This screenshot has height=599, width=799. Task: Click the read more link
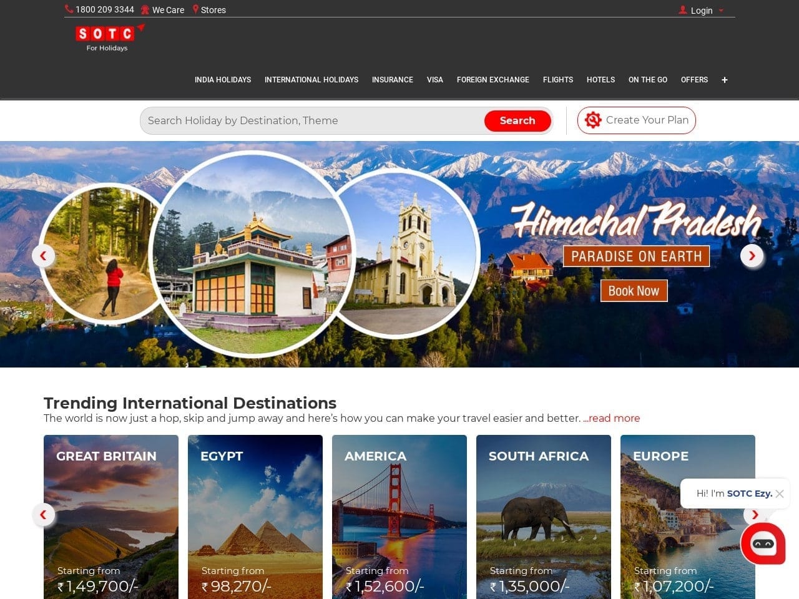click(x=612, y=418)
